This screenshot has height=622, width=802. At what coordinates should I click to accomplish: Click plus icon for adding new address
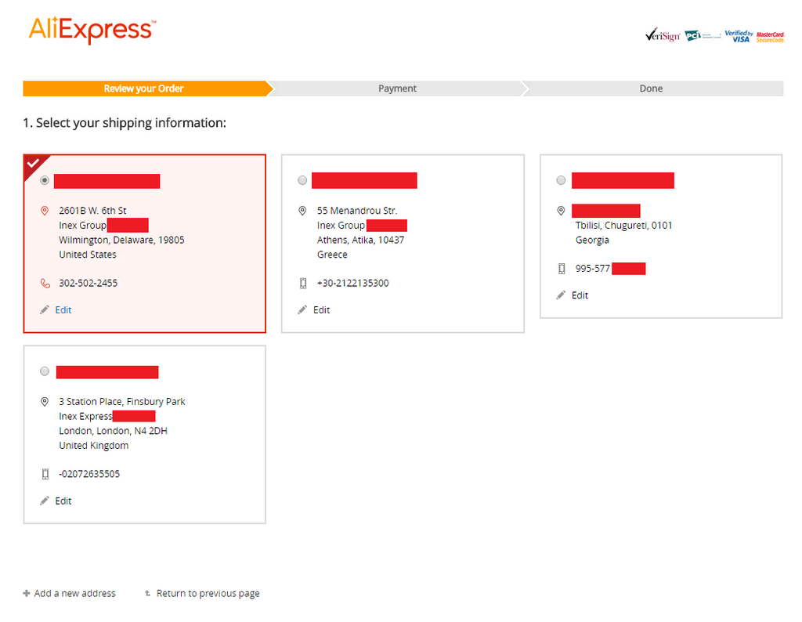tap(27, 593)
